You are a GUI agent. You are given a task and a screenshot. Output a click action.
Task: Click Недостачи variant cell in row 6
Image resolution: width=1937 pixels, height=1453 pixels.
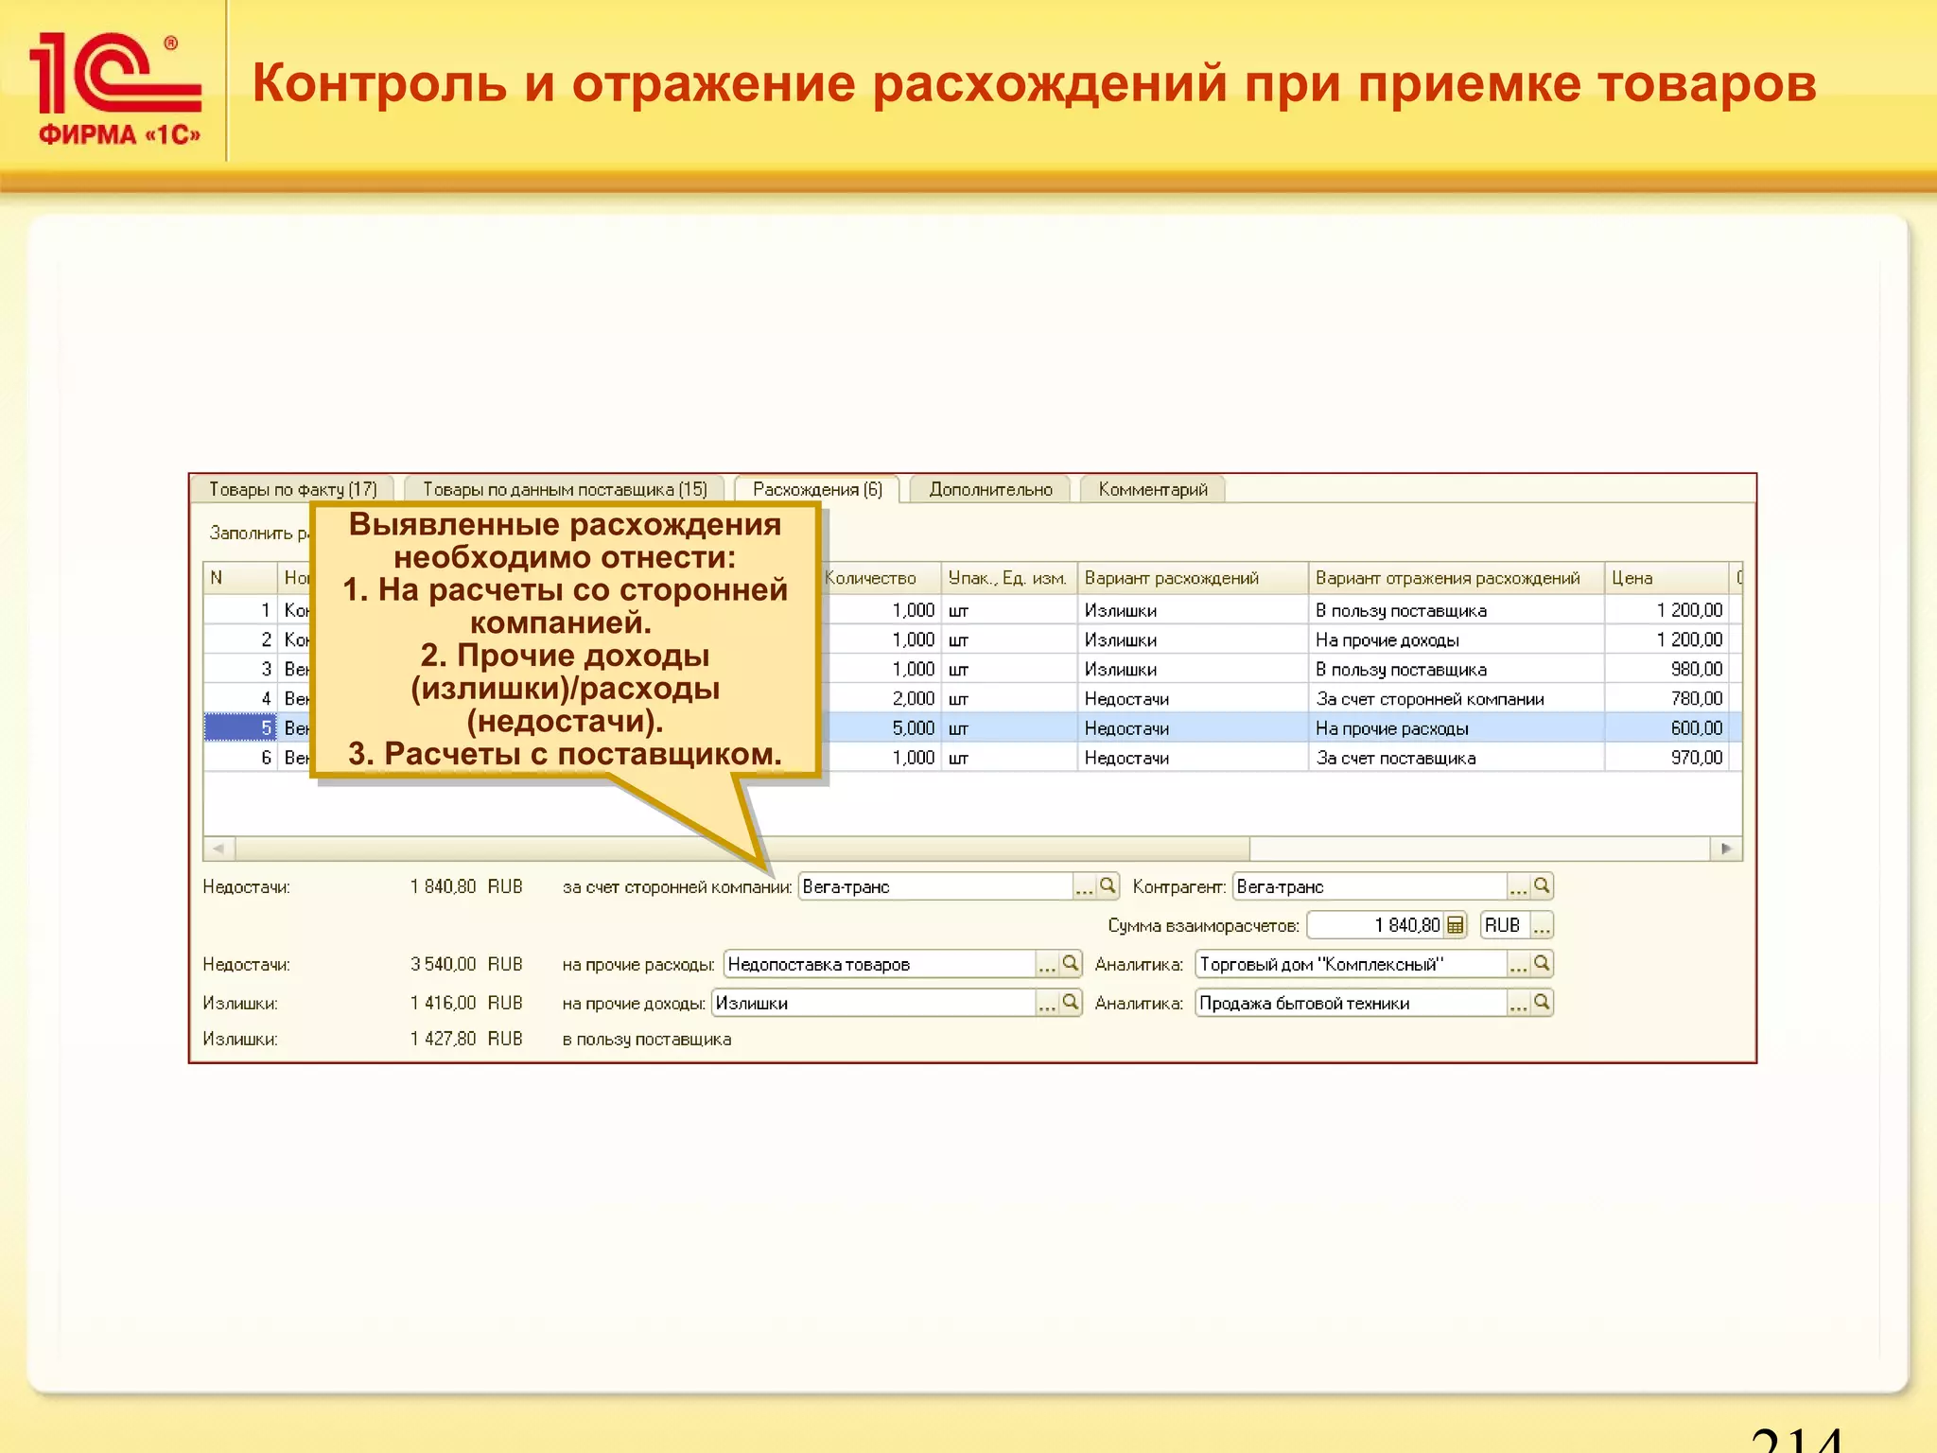click(x=1193, y=758)
